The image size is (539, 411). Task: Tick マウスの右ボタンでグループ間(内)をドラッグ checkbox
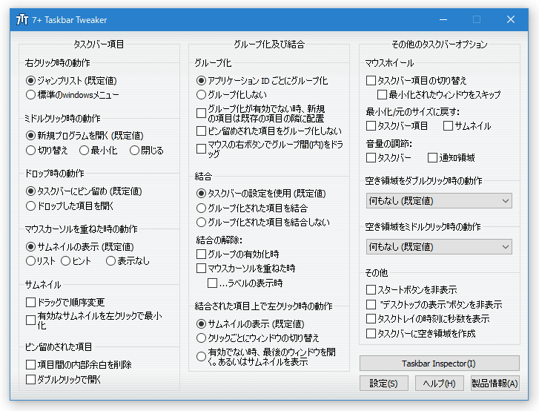(201, 149)
